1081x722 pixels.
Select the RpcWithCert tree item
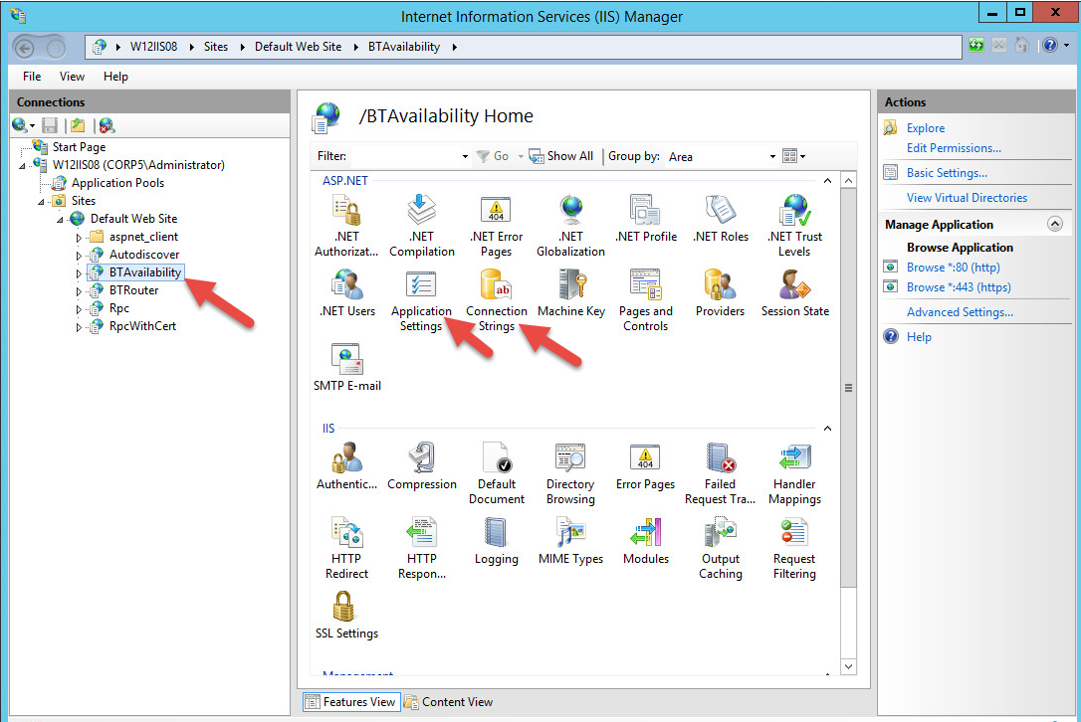pyautogui.click(x=142, y=326)
